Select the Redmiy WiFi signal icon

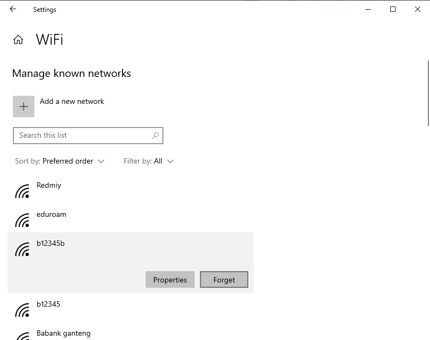pyautogui.click(x=22, y=191)
